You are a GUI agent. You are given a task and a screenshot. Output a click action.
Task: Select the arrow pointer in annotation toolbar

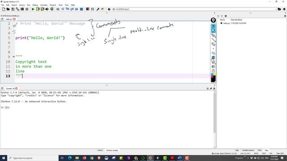tap(213, 31)
